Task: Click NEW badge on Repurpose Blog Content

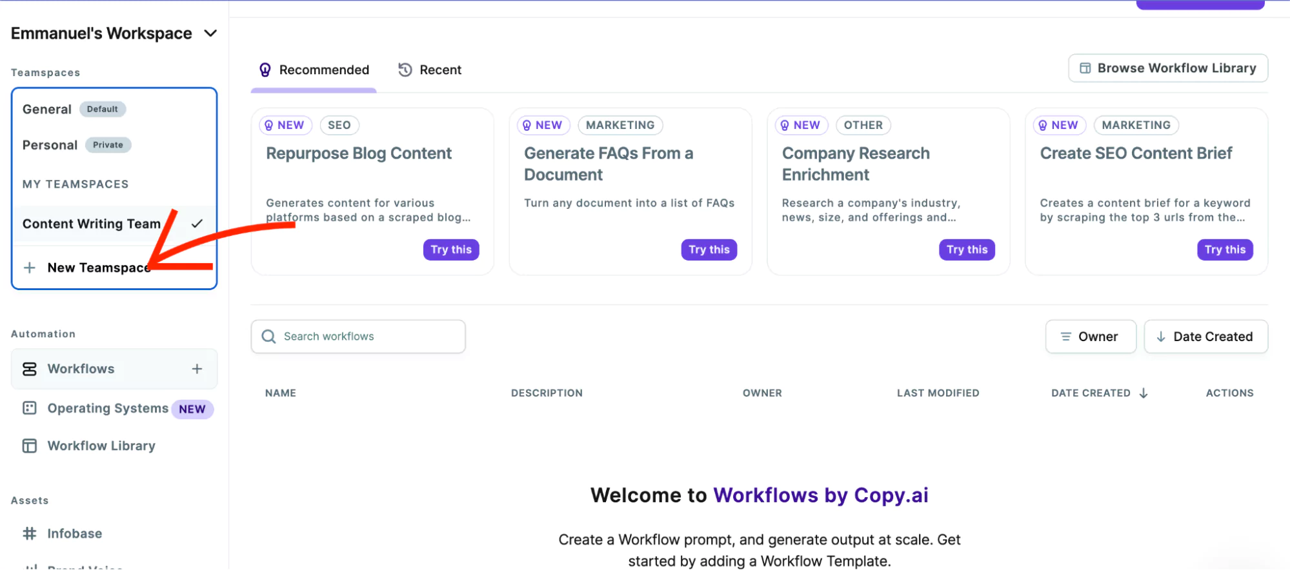Action: click(285, 125)
